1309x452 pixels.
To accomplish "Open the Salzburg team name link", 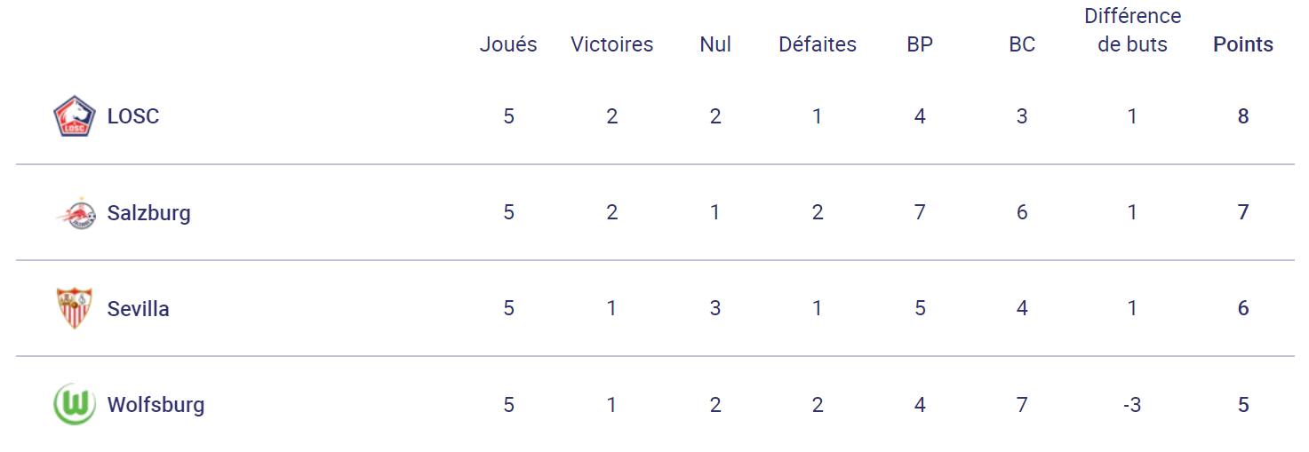I will point(149,213).
